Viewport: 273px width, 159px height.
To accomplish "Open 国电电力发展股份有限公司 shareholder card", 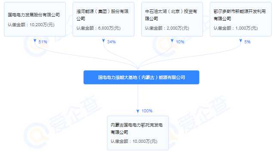I will click(x=35, y=19).
